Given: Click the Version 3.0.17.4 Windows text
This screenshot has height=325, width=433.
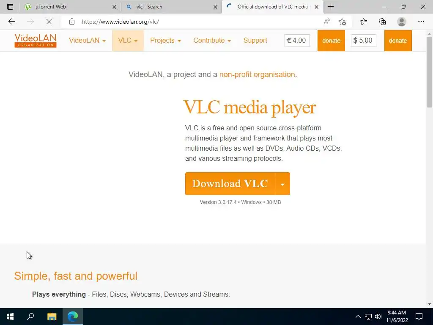Looking at the screenshot, I should pyautogui.click(x=240, y=202).
